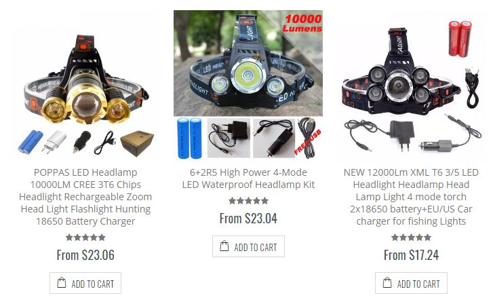Click the shopping bag icon under POPPAS headlamp
493x302 pixels.
pos(62,282)
